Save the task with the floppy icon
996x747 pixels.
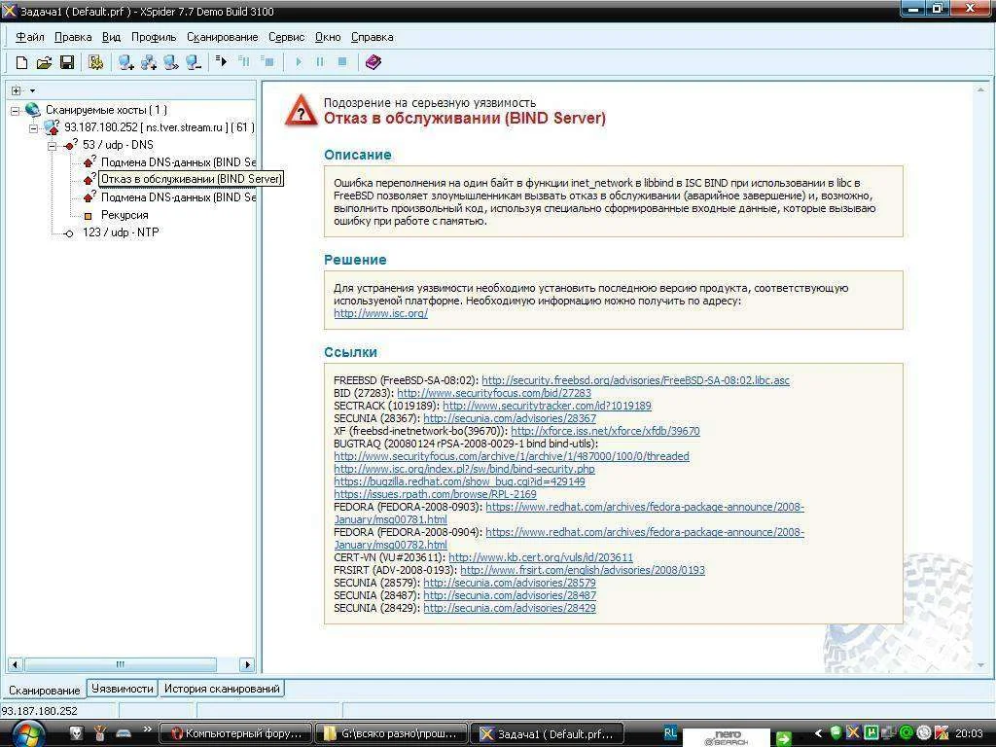coord(67,62)
